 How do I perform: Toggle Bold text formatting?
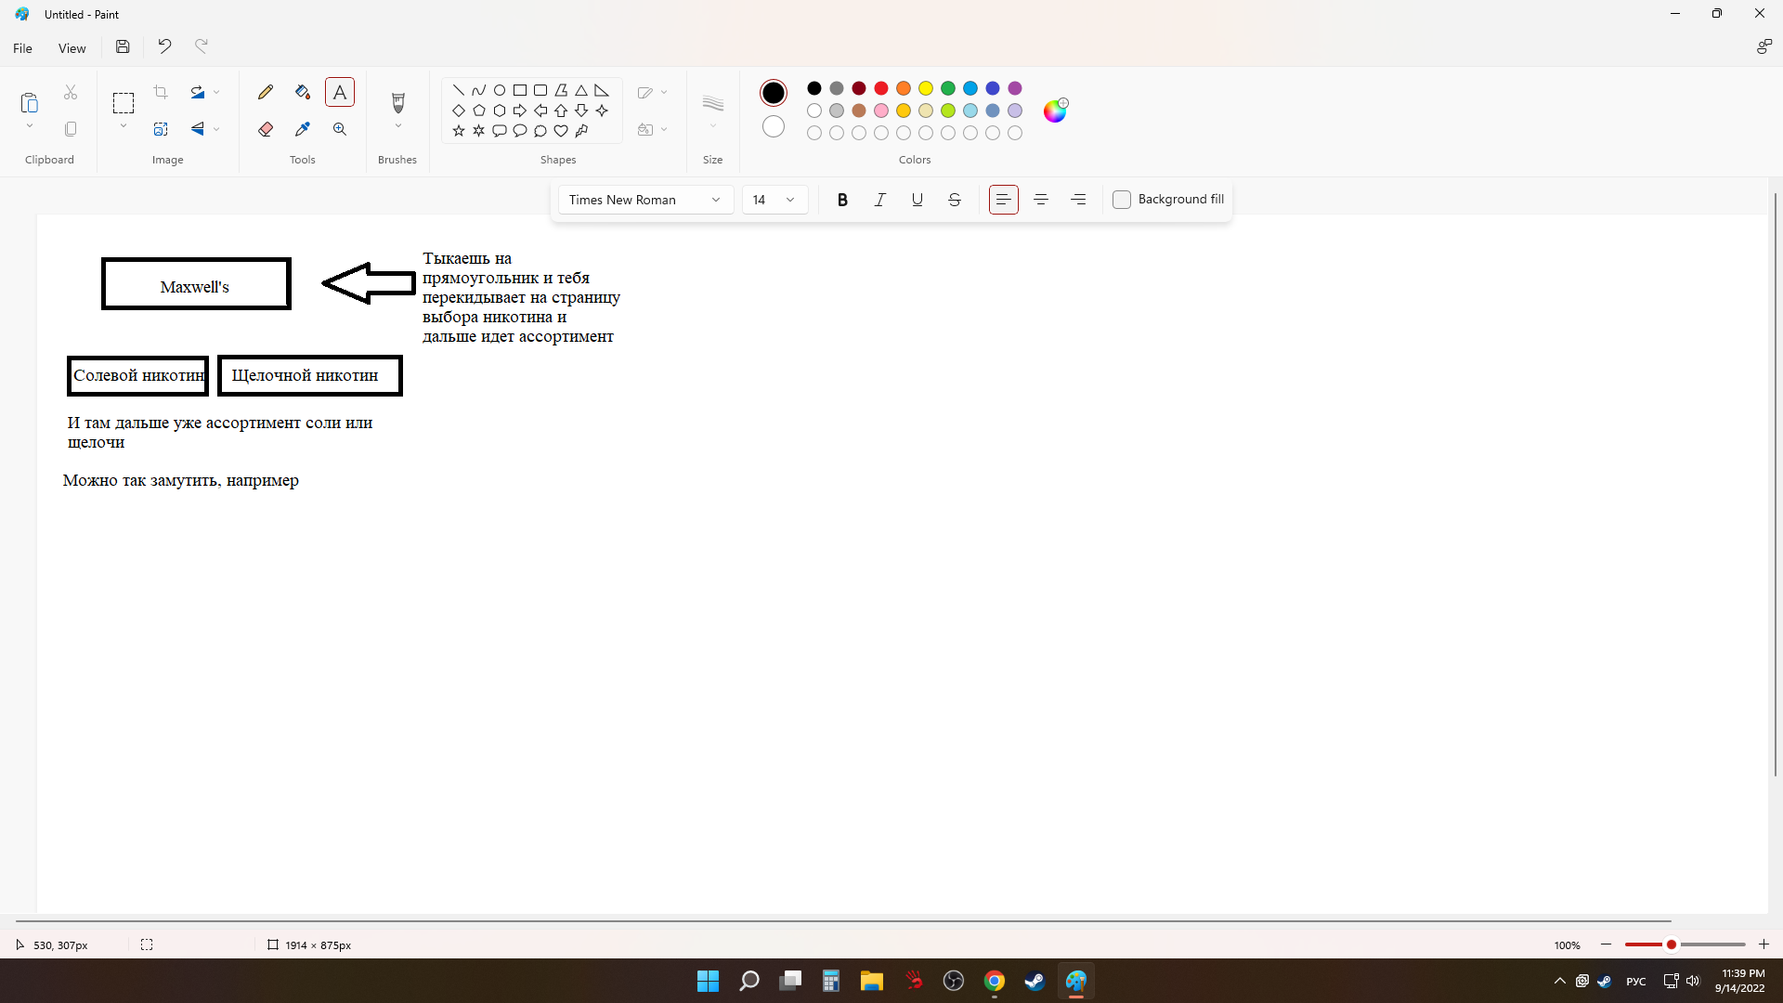click(842, 200)
